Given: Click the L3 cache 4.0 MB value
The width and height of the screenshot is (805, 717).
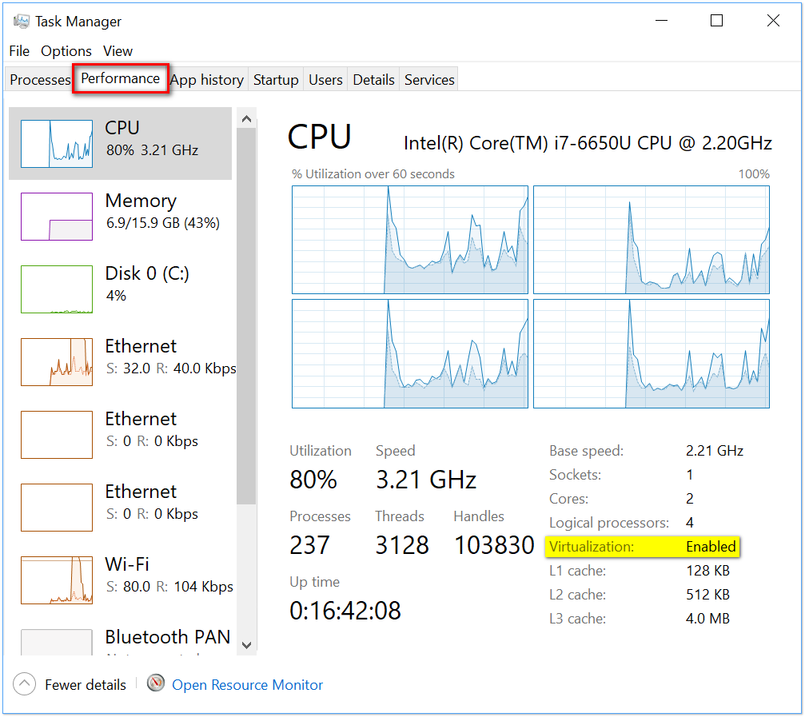Looking at the screenshot, I should (x=707, y=619).
